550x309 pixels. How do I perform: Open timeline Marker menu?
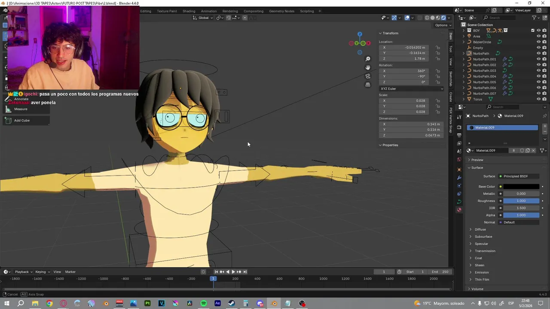pos(70,272)
